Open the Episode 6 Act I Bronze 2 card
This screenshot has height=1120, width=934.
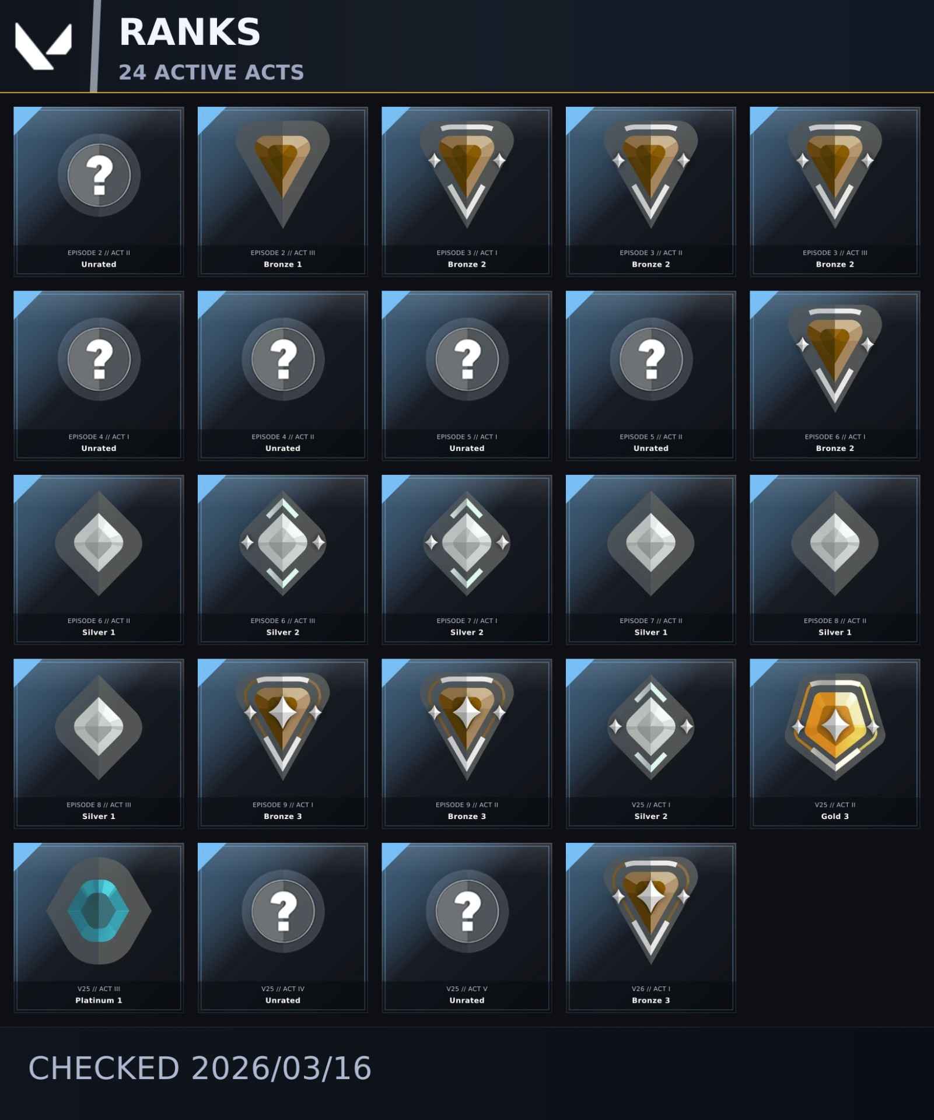(835, 375)
